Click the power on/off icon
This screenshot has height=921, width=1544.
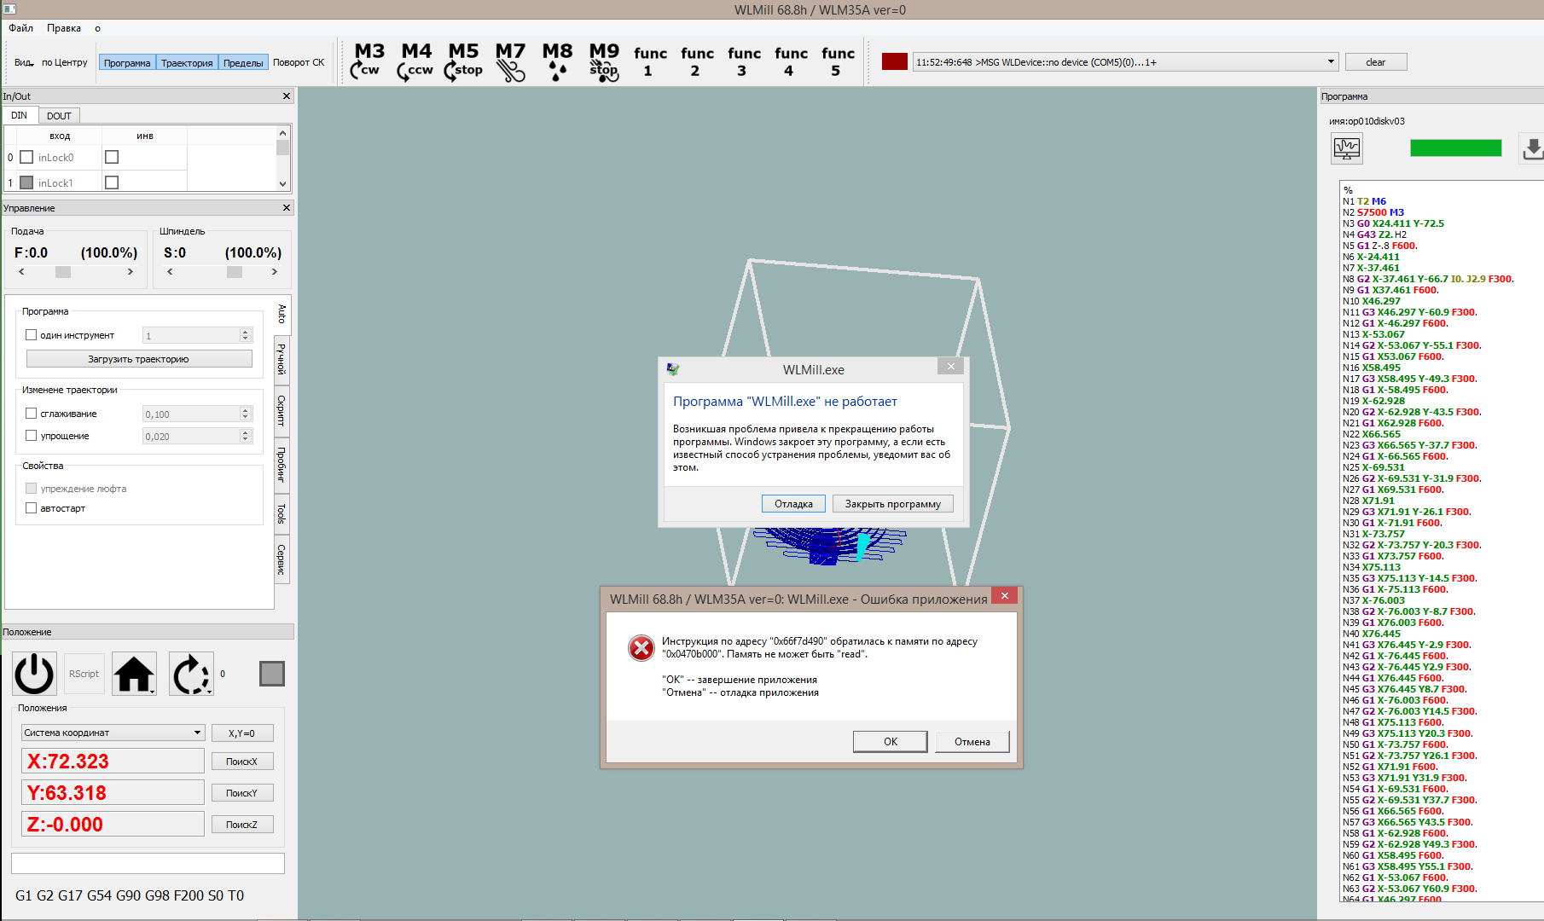click(x=34, y=674)
